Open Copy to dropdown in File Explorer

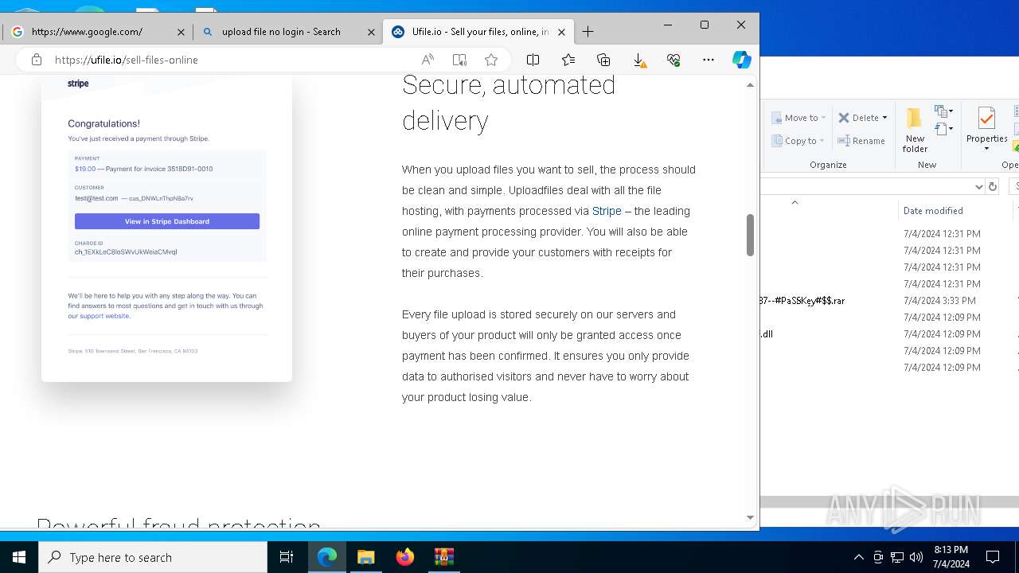coord(799,141)
